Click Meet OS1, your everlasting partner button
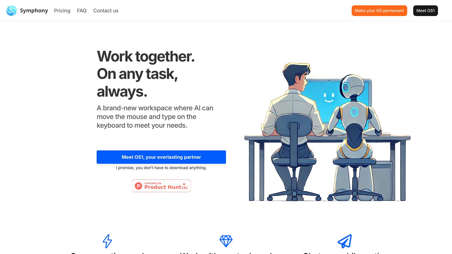The width and height of the screenshot is (452, 254). pos(161,157)
